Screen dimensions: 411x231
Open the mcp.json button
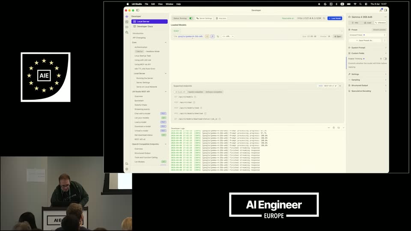click(221, 18)
